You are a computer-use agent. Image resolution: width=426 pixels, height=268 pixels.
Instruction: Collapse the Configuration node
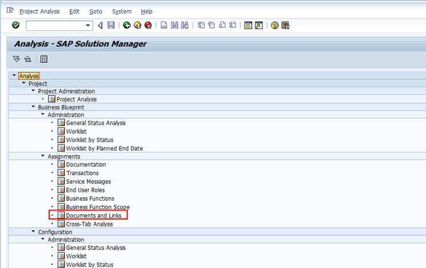[33, 232]
